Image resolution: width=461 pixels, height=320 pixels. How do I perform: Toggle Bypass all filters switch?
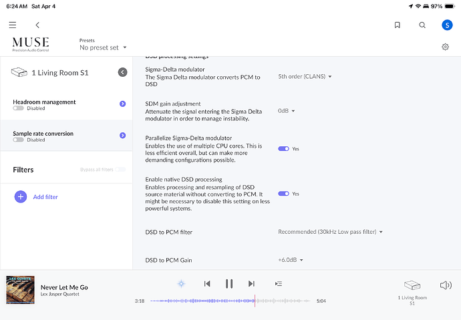pyautogui.click(x=120, y=170)
